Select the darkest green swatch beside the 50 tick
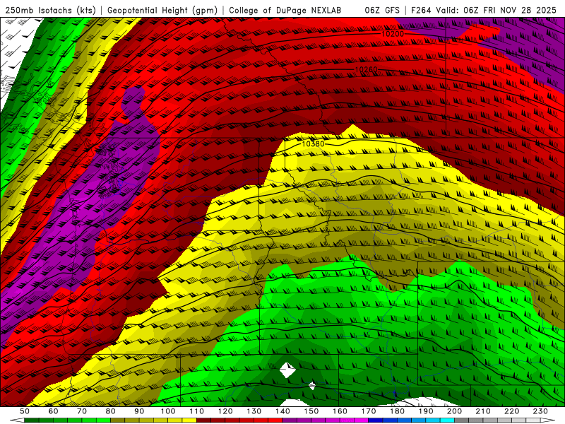 click(32, 420)
